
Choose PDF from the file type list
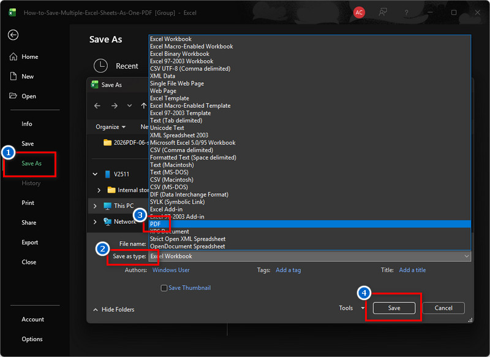[x=310, y=224]
